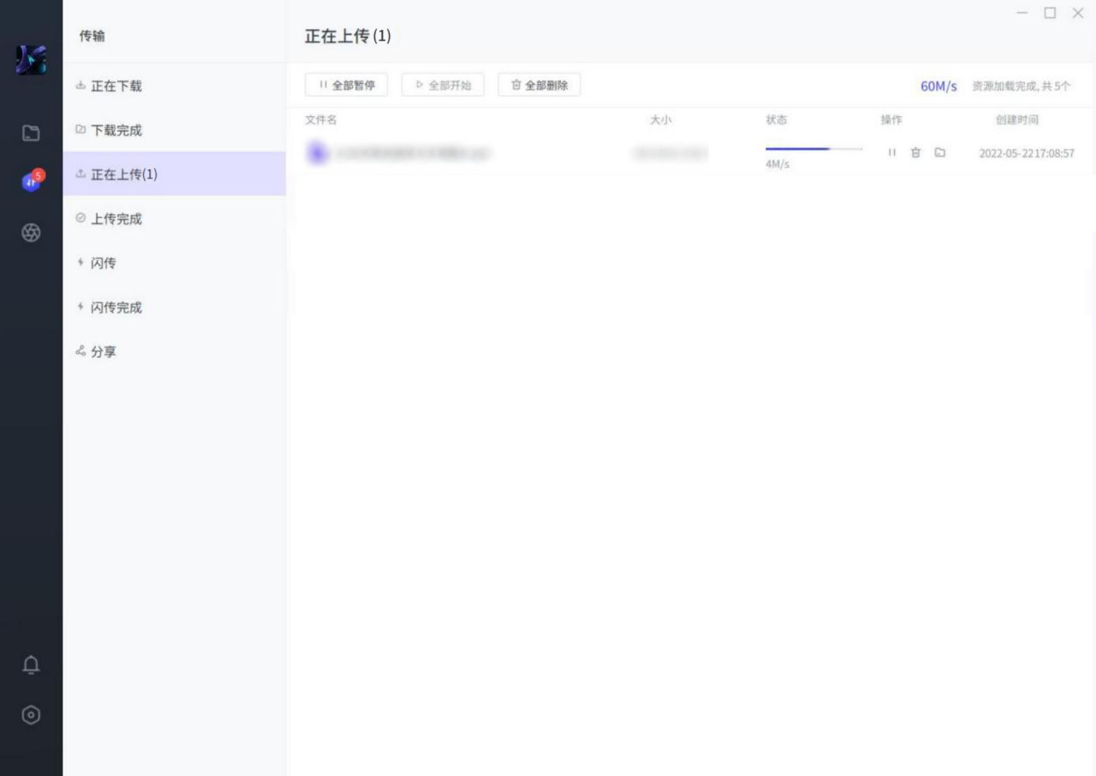Click 全部开始 button
Viewport: 1096px width, 776px height.
443,85
